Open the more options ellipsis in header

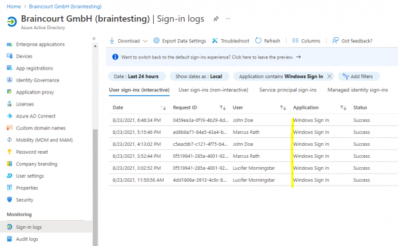point(228,19)
